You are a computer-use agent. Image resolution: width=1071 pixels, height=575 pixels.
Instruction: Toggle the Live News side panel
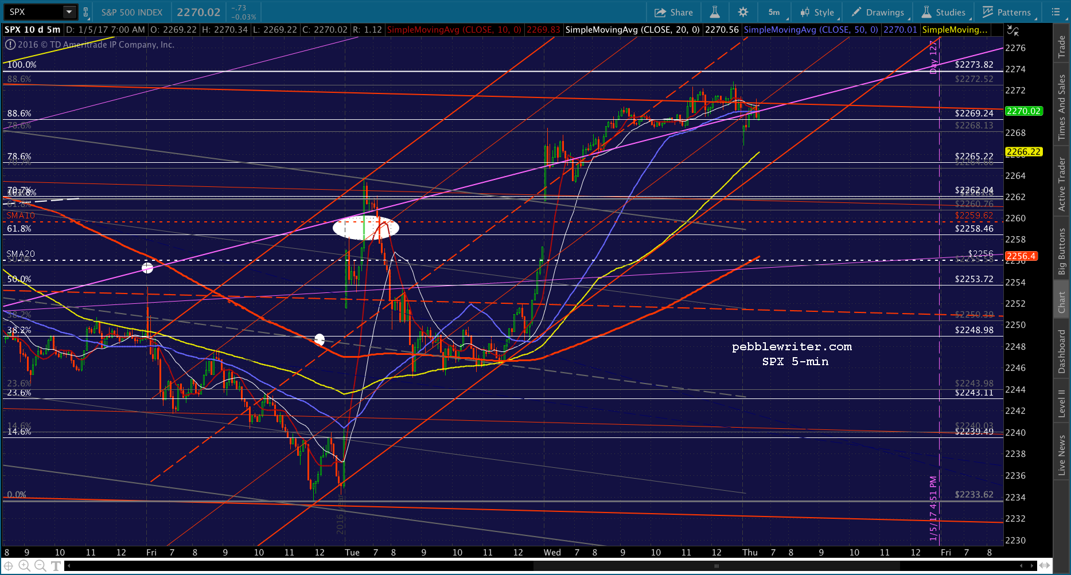click(x=1062, y=455)
